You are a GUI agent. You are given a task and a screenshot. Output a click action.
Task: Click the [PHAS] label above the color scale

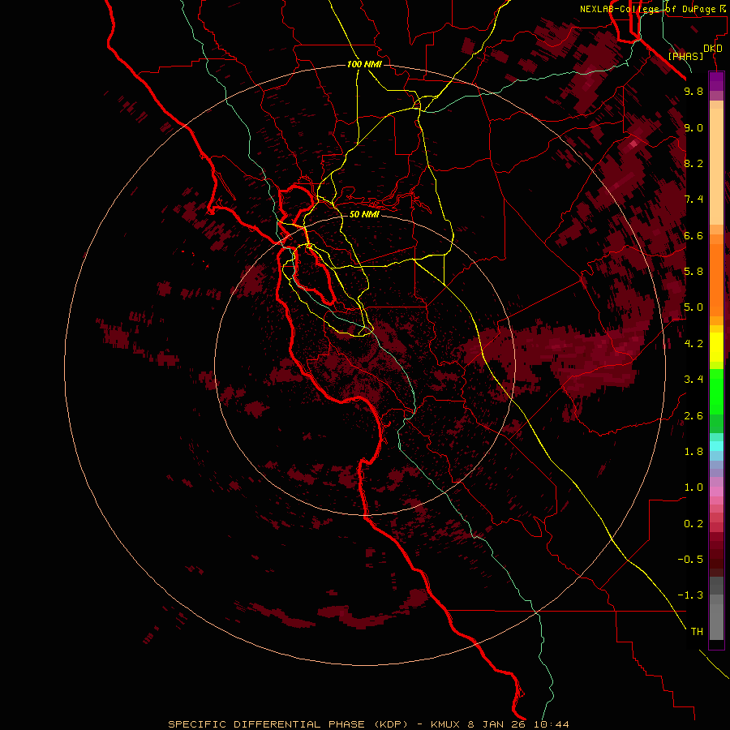[685, 57]
